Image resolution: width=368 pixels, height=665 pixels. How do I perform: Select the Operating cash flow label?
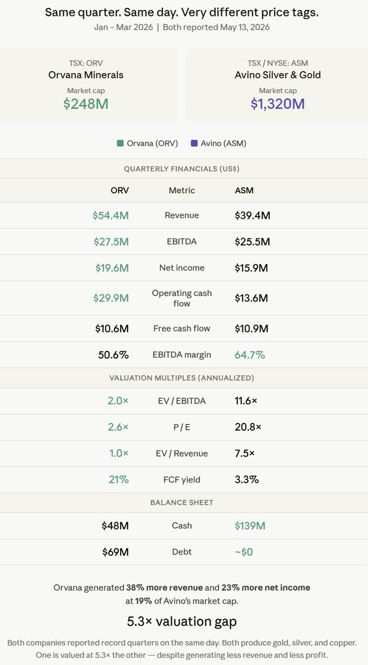pyautogui.click(x=182, y=298)
